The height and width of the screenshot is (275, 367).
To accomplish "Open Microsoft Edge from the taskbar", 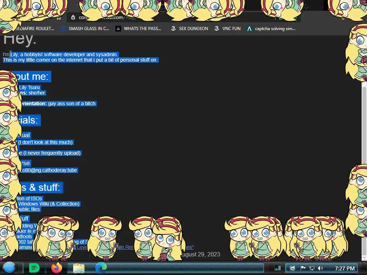I will tap(101, 268).
